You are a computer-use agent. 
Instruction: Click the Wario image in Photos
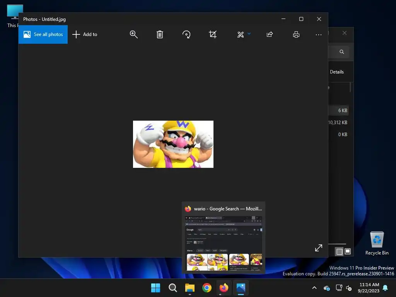pyautogui.click(x=173, y=144)
